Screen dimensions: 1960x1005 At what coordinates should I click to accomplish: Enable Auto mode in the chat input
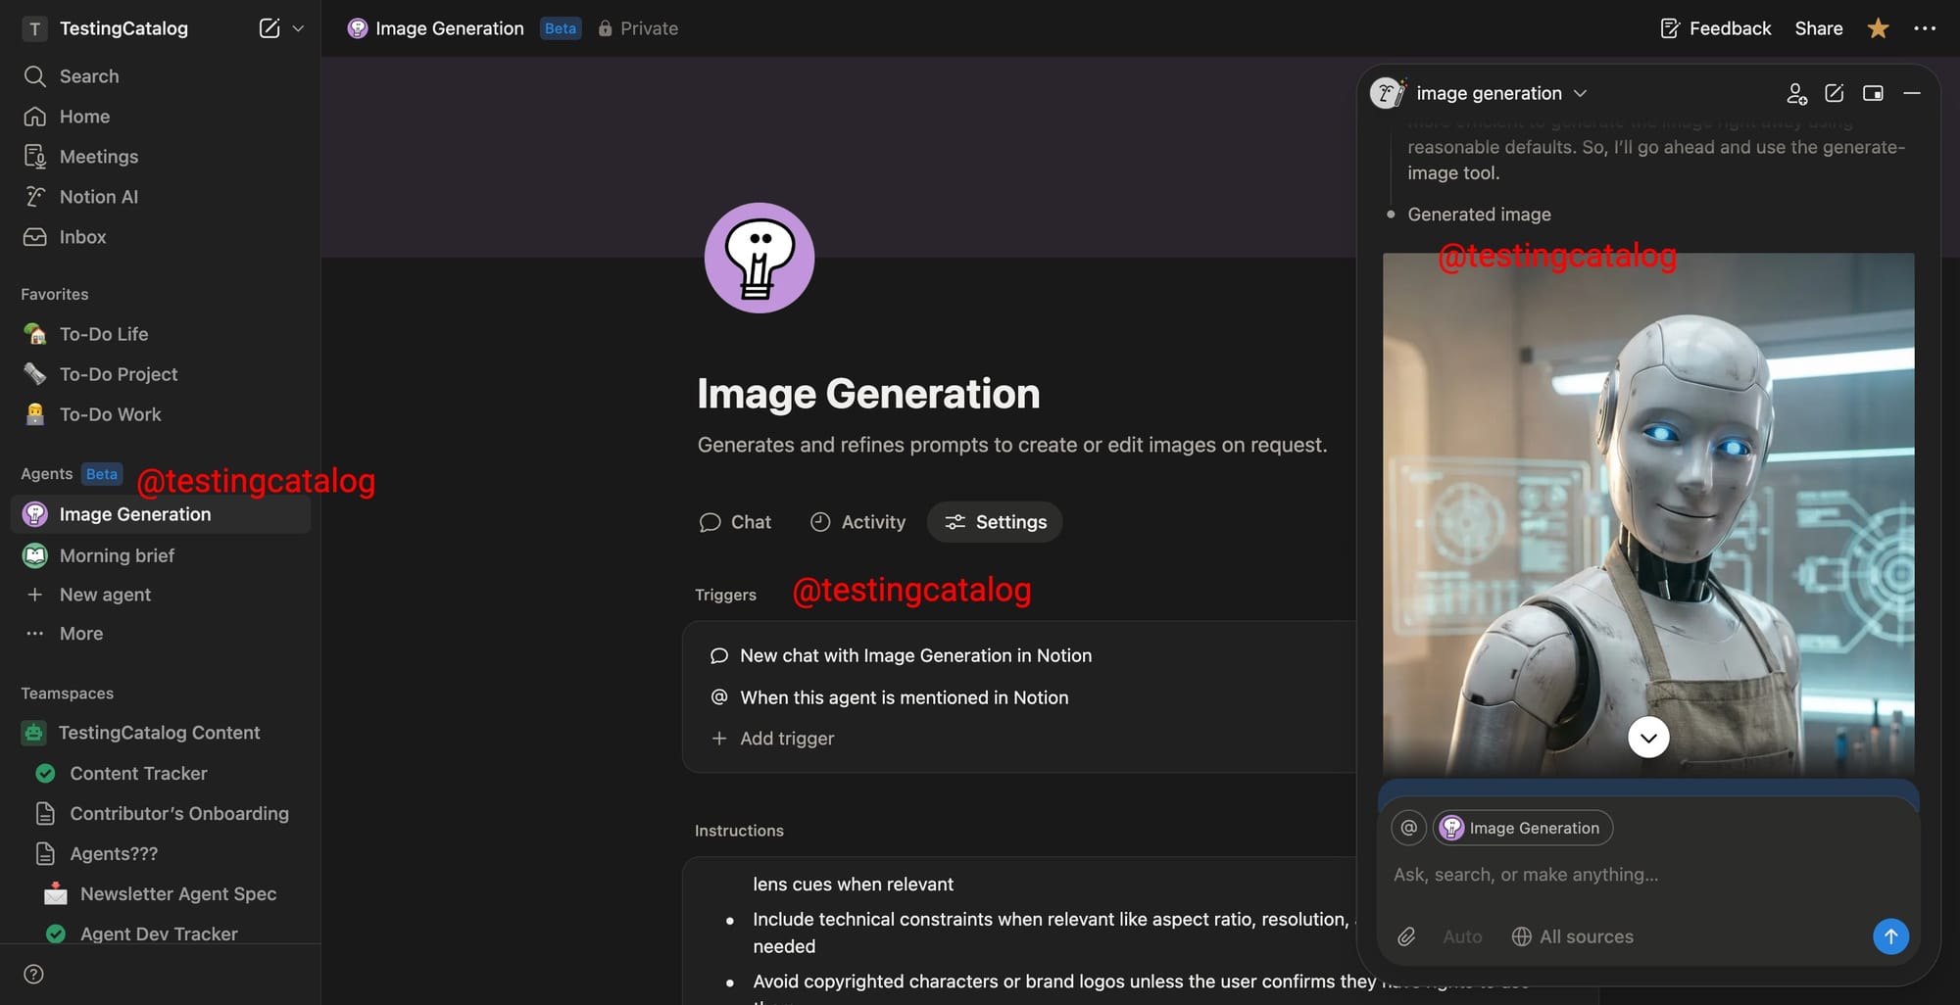[1462, 936]
